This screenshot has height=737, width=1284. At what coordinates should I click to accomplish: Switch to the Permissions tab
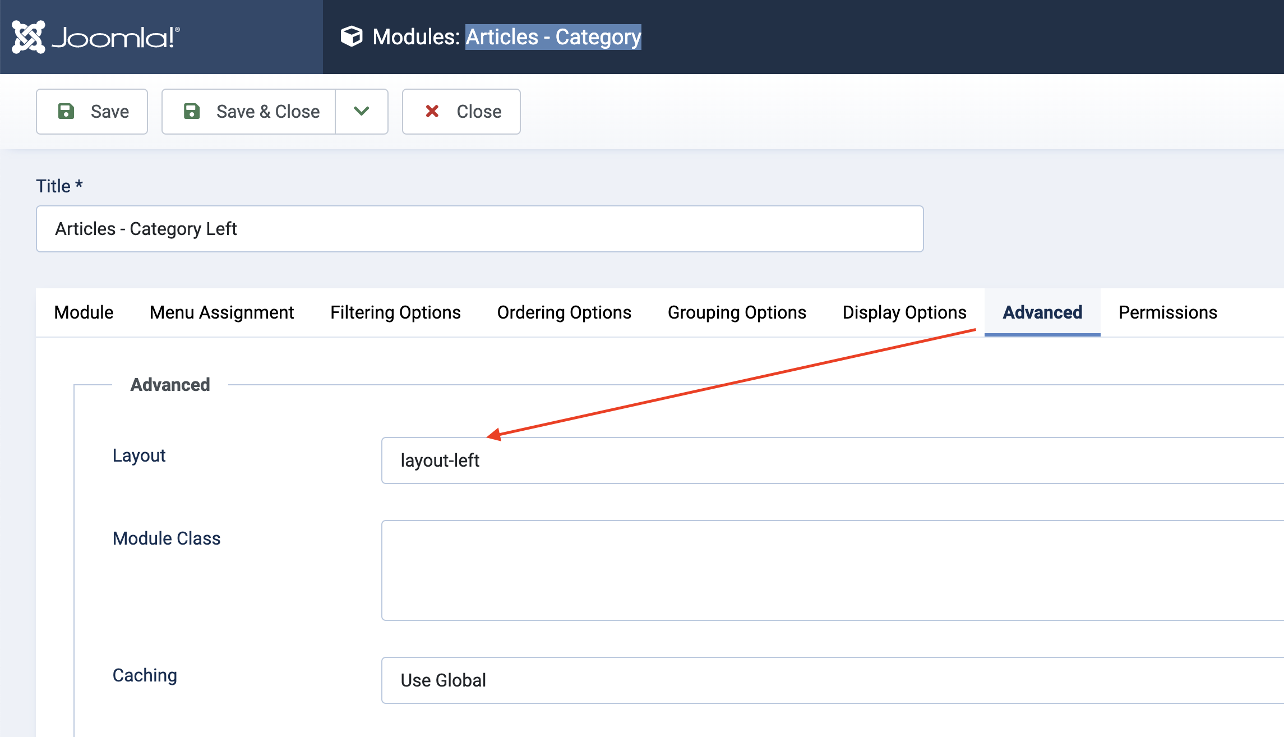(x=1168, y=312)
